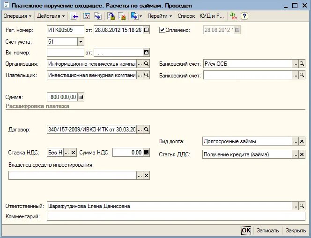Image resolution: width=311 pixels, height=238 pixels.
Task: Click the Вх. номер input field
Action: (x=66, y=53)
